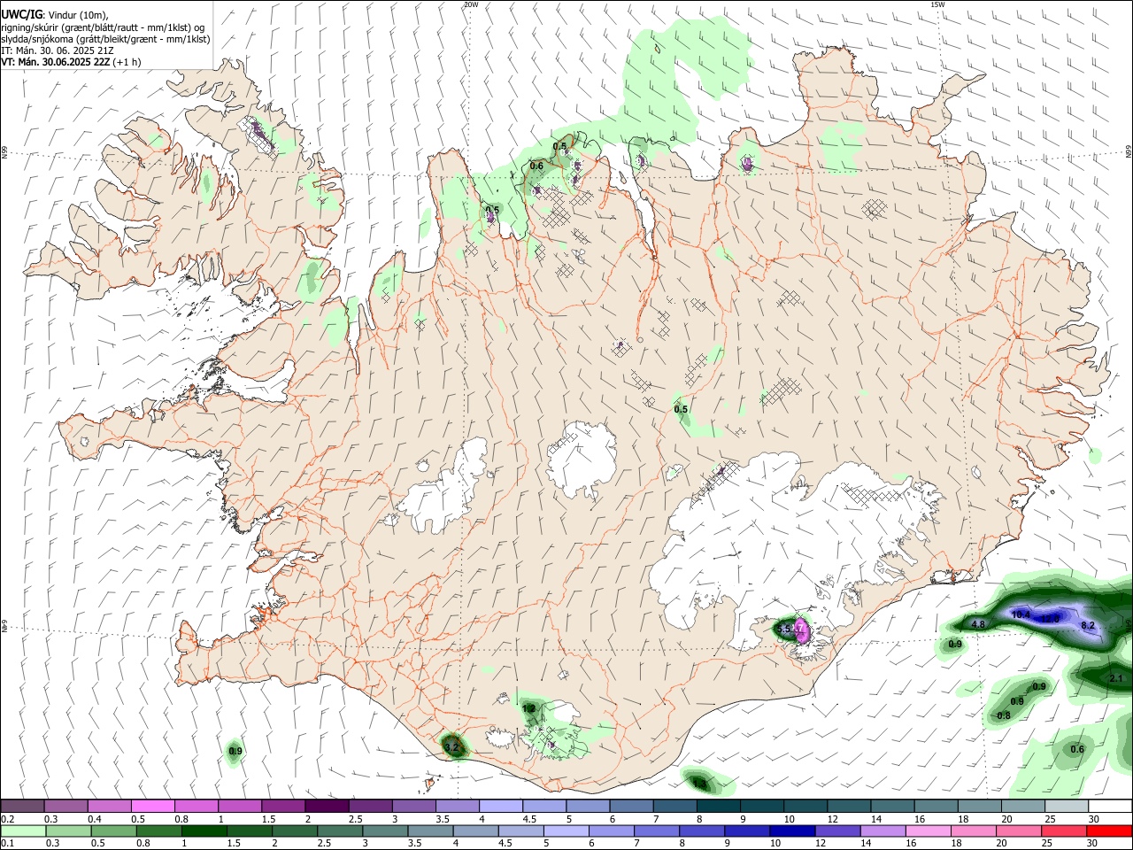Pick the red 30 swatch in rain scale
Screen dimensions: 1133x850
click(x=1110, y=831)
